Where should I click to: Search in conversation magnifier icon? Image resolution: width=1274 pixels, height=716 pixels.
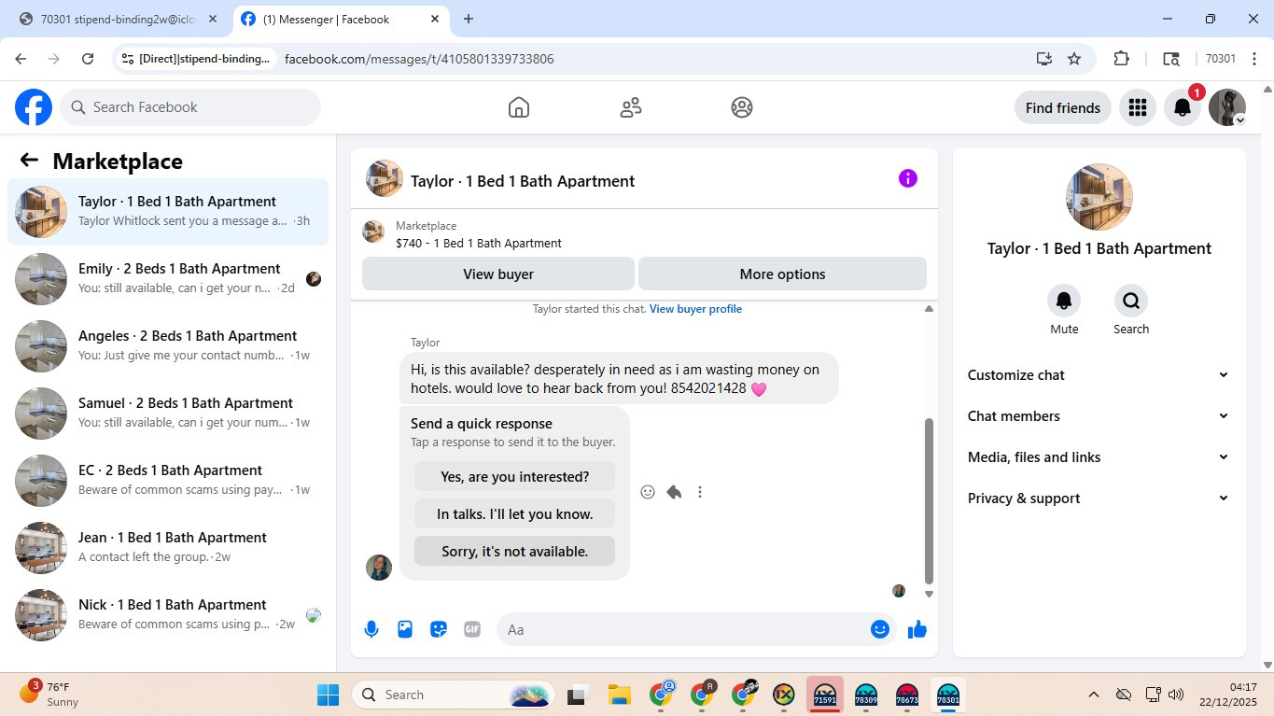click(1131, 301)
